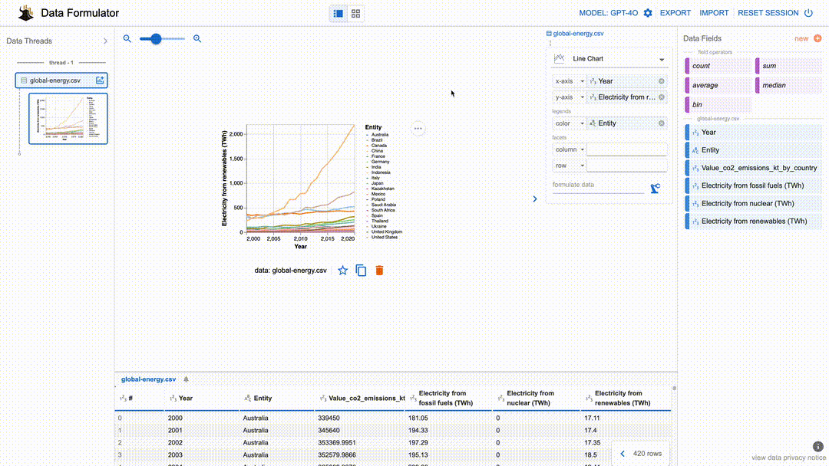Star the chart as favorite
Viewport: 829px width, 466px height.
point(342,271)
